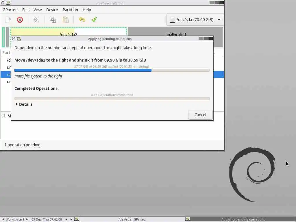This screenshot has height=222, width=296.
Task: Click the taskbar clock 05 Dec, Thu 07:42:00
Action: coord(47,219)
